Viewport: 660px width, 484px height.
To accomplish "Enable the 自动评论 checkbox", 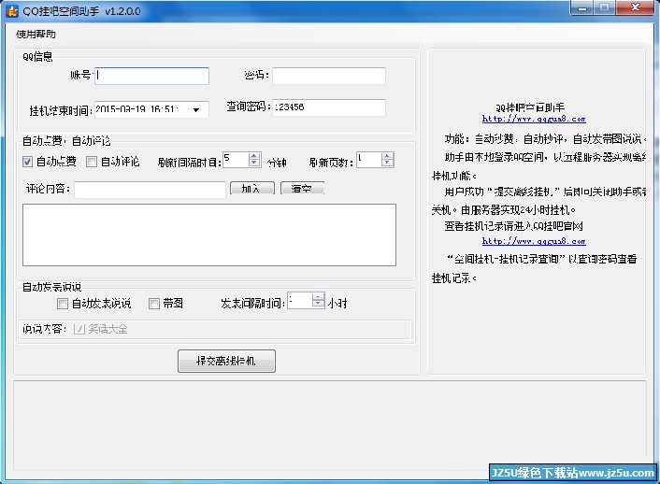I will tap(92, 162).
